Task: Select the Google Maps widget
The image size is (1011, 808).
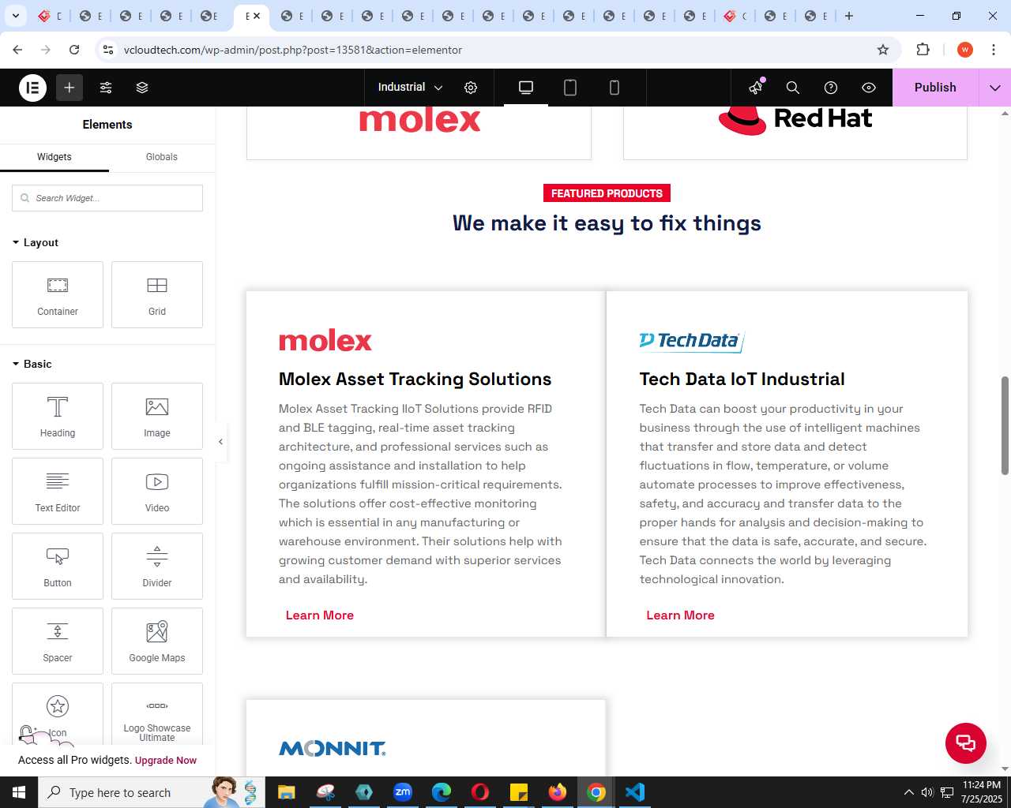Action: point(157,641)
